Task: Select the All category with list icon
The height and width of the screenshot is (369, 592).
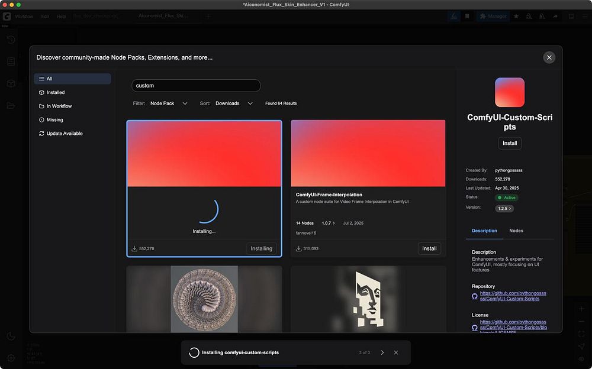Action: click(x=72, y=79)
